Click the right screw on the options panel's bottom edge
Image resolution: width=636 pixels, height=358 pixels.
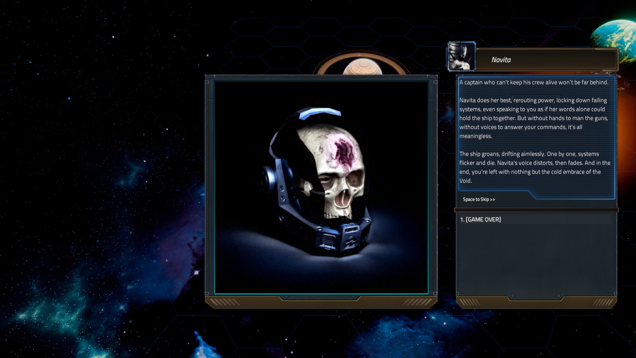point(558,296)
